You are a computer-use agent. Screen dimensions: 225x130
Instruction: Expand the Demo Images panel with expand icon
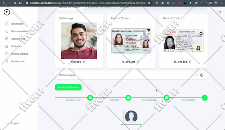[x=197, y=75]
